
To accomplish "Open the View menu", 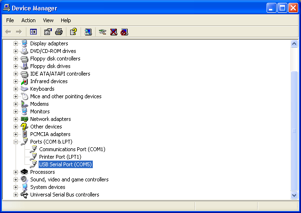I will click(x=48, y=20).
